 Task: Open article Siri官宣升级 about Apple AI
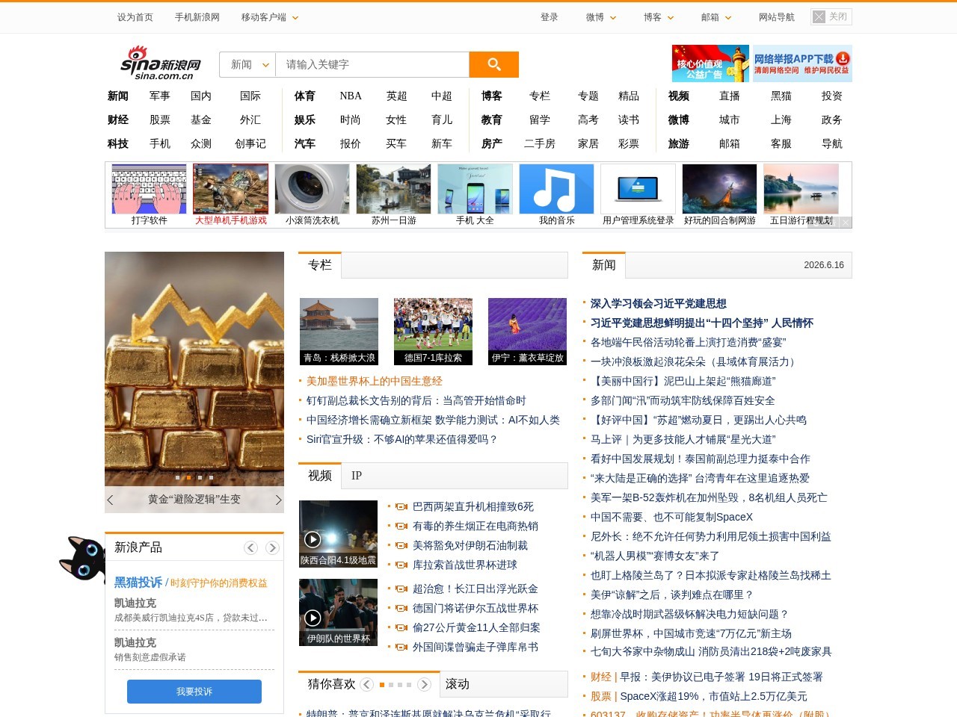point(402,439)
